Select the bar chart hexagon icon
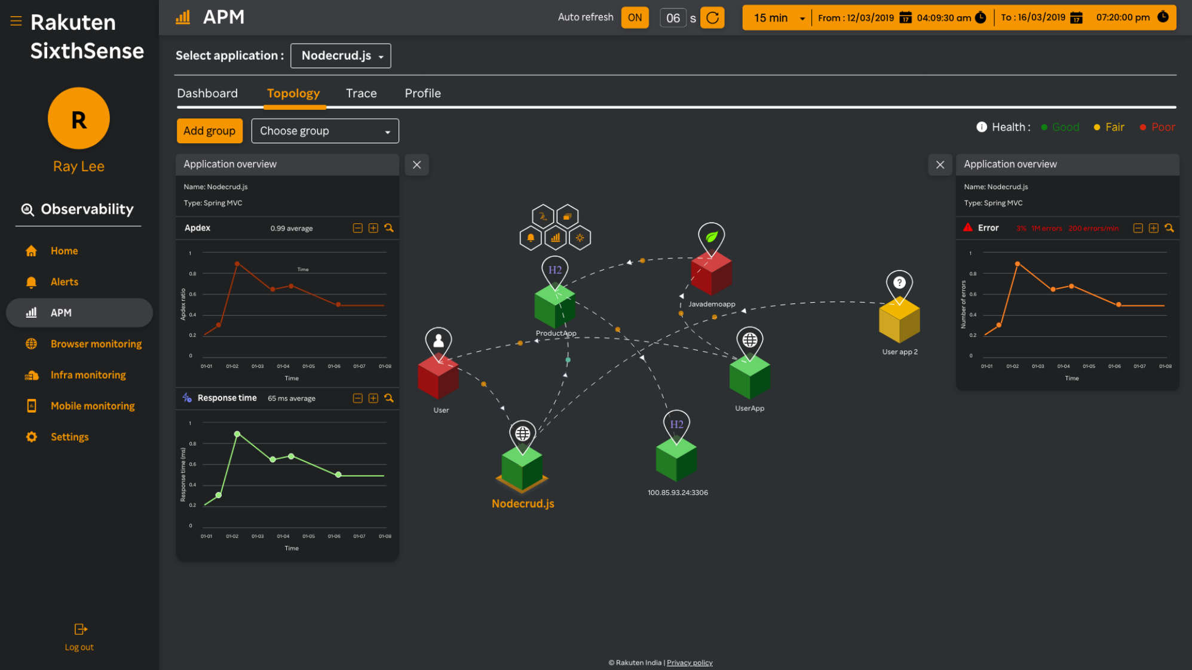The image size is (1192, 670). (x=556, y=237)
